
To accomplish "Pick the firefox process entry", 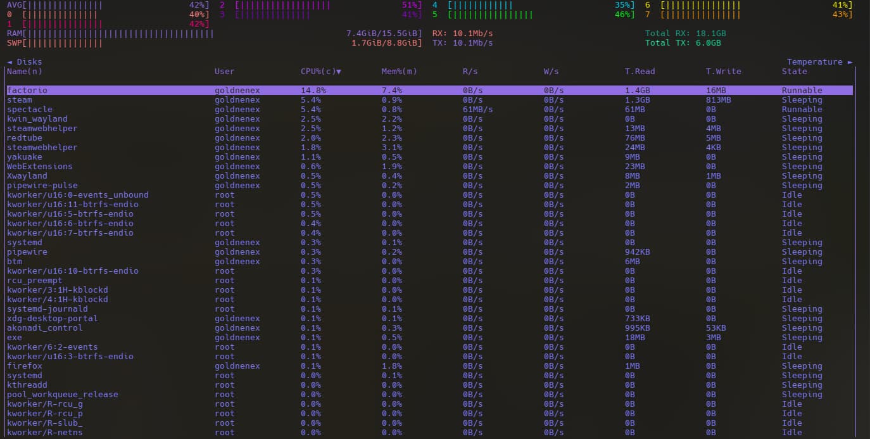I will 24,366.
